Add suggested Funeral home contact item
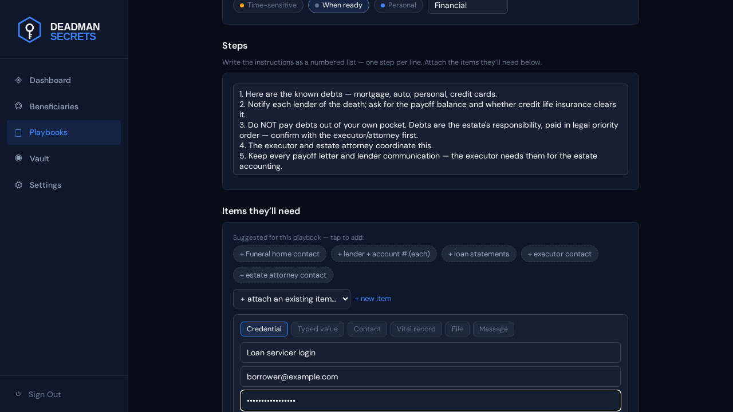733x412 pixels. pos(279,253)
